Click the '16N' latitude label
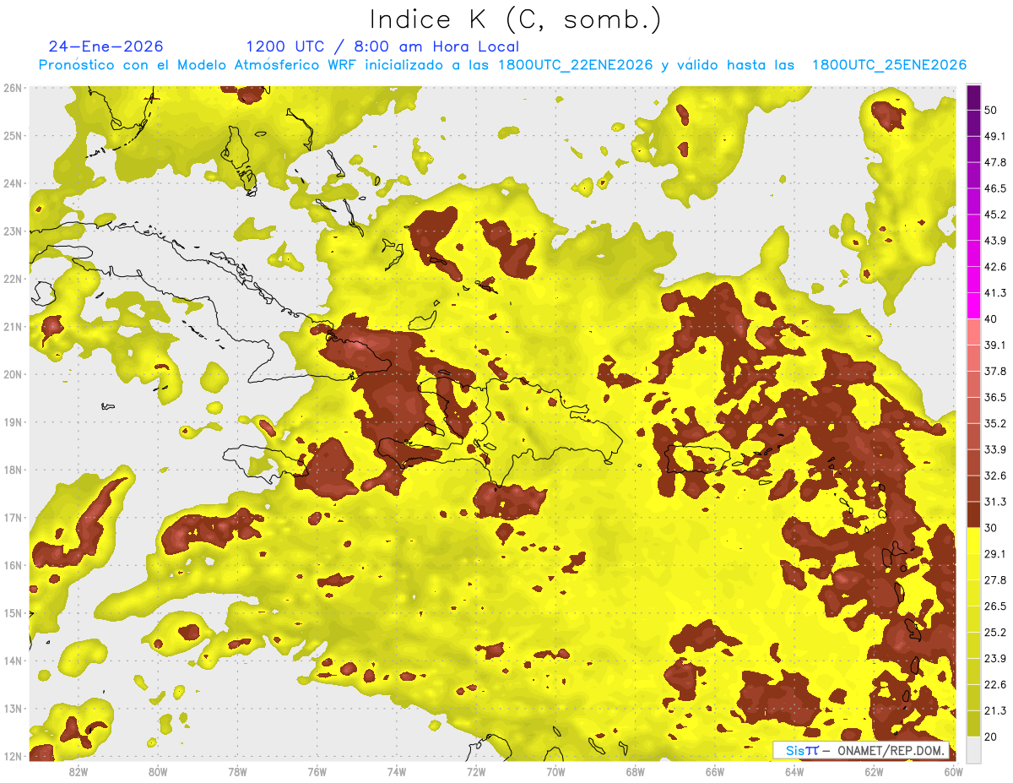Viewport: 1013px width, 783px height. click(x=13, y=565)
